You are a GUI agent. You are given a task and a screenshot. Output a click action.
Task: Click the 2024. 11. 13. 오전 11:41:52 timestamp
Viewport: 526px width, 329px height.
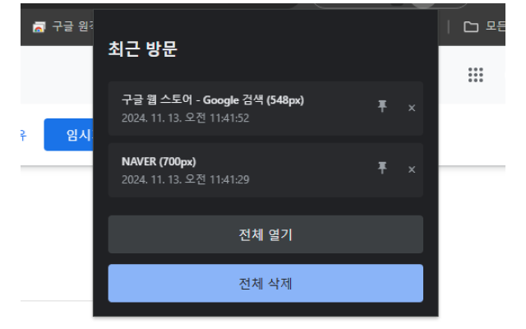point(185,118)
